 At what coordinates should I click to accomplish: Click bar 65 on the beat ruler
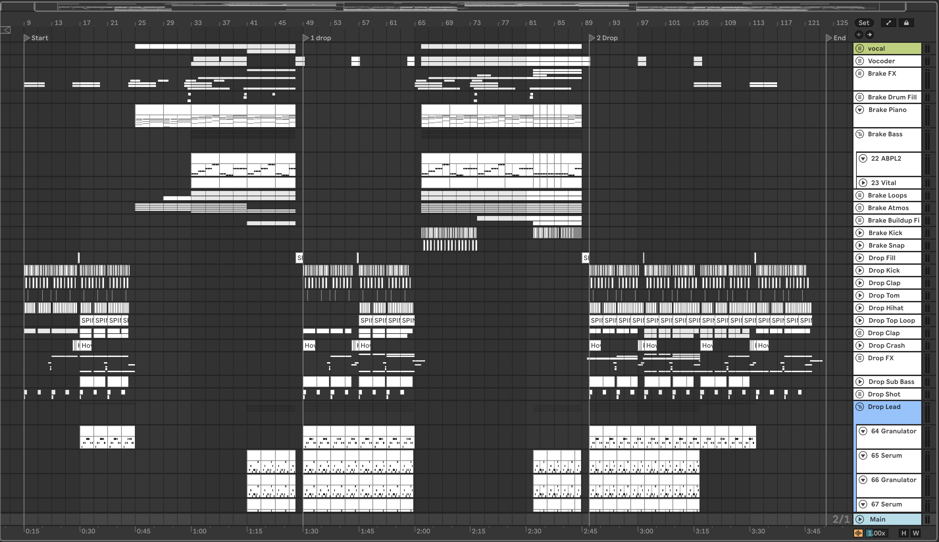421,23
